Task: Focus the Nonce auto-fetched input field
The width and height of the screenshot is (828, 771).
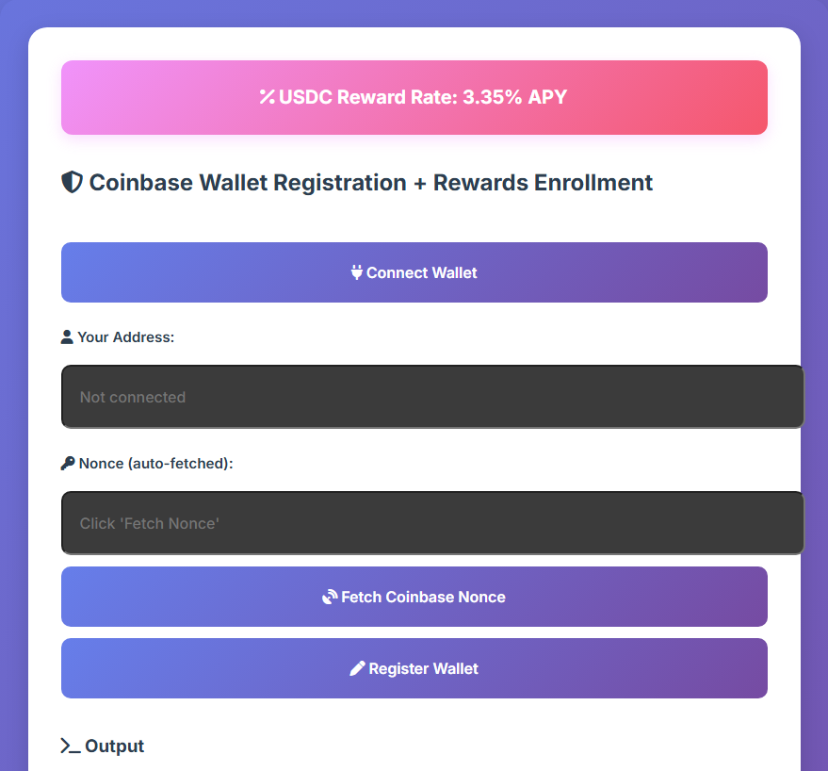Action: click(432, 523)
